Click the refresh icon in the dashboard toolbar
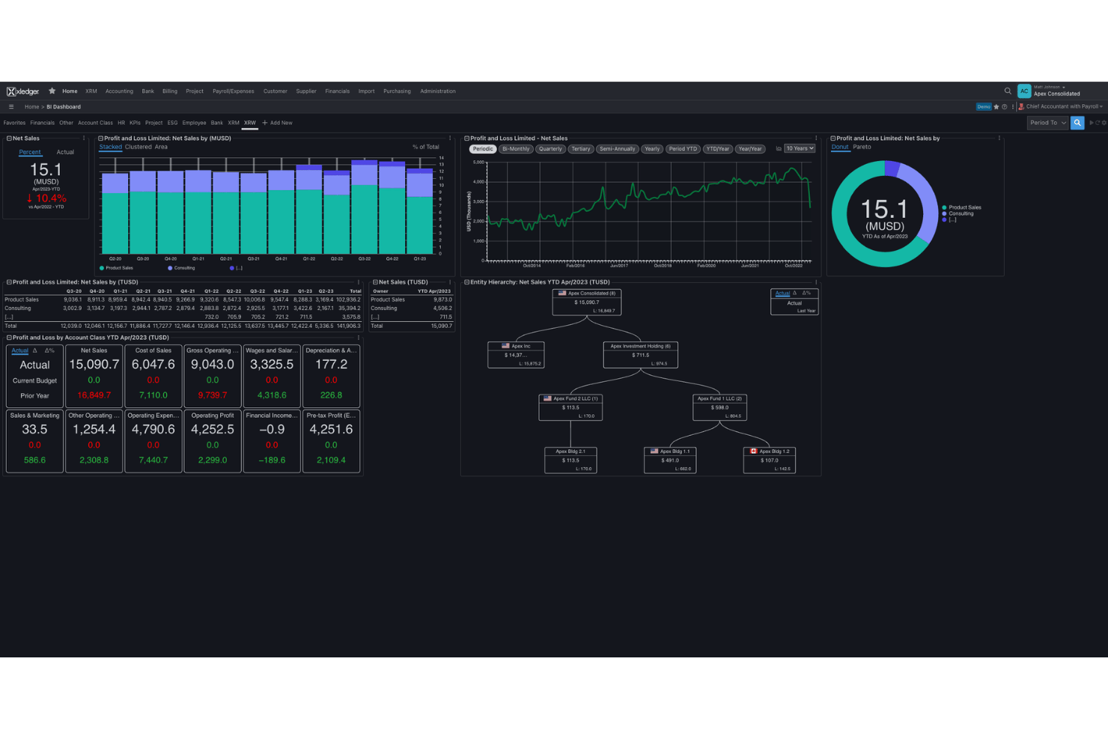 click(1098, 123)
